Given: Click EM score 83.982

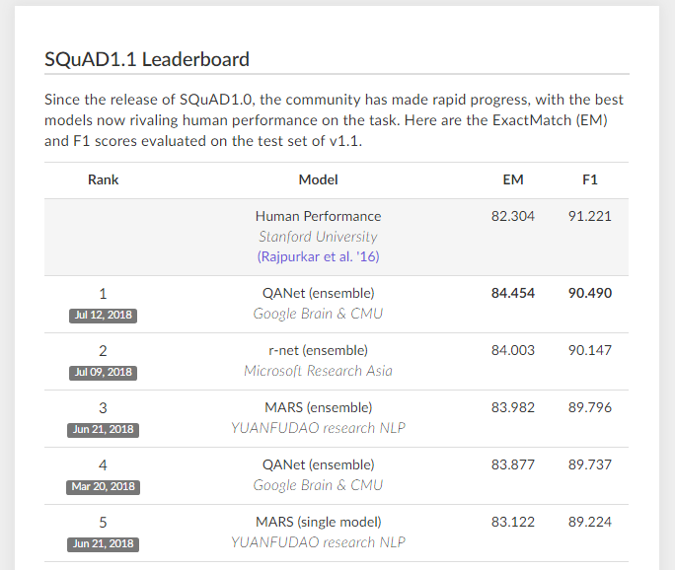Looking at the screenshot, I should pos(513,408).
